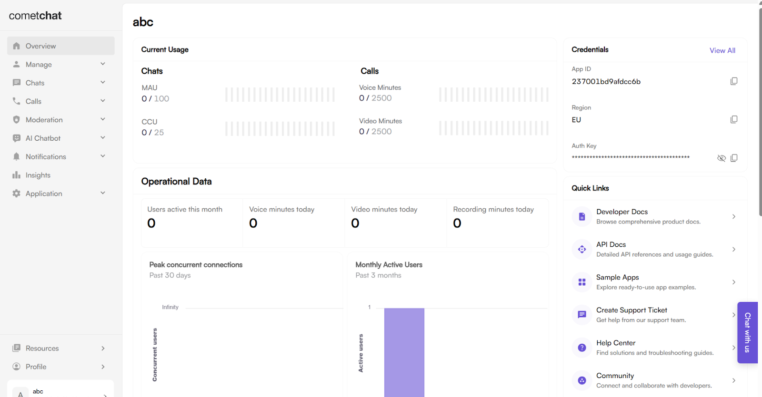Click the Community link arrow
Image resolution: width=762 pixels, height=397 pixels.
[734, 380]
